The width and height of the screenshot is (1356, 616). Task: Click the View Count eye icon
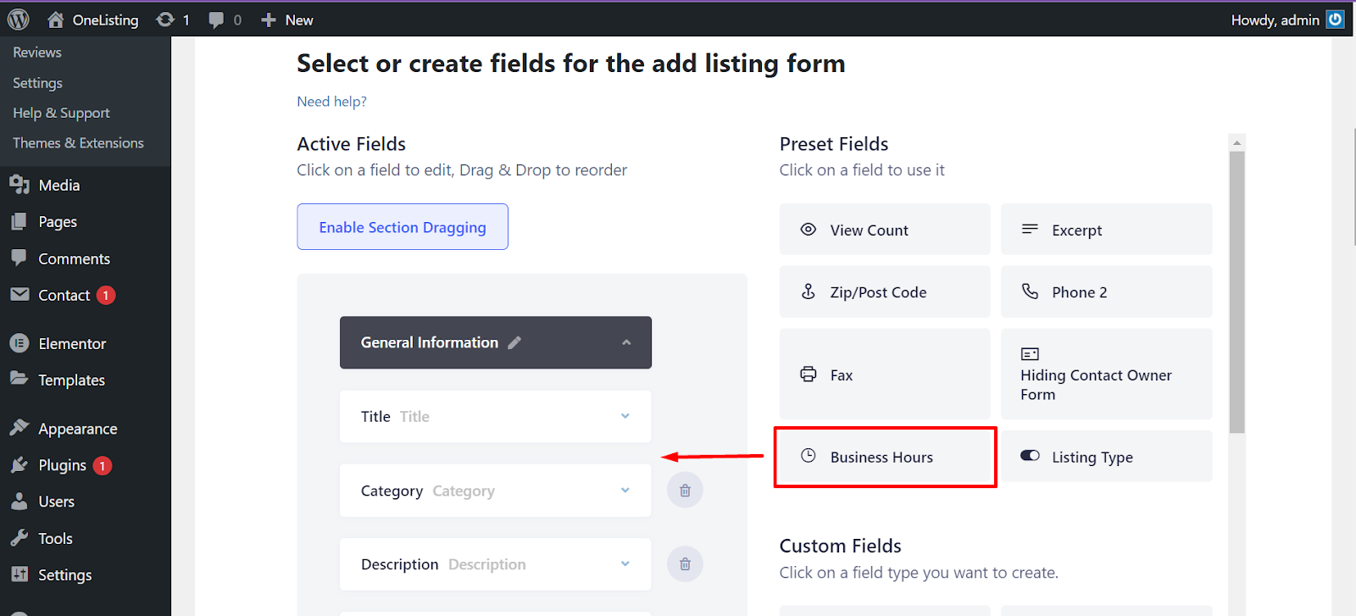[x=809, y=230]
